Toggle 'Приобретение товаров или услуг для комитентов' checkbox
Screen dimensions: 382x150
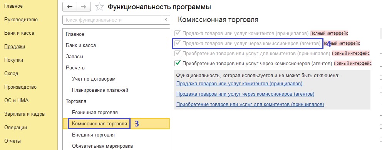(178, 53)
